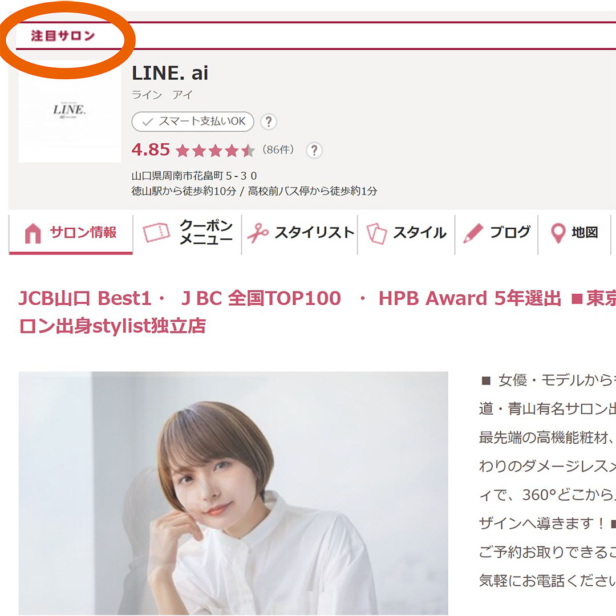Click the scissors icon for スタイリスト
This screenshot has width=616, height=616.
258,233
